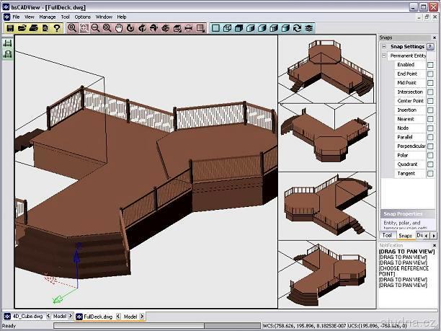Viewport: 441px width, 331px height.
Task: Open the File menu
Action: coord(16,17)
